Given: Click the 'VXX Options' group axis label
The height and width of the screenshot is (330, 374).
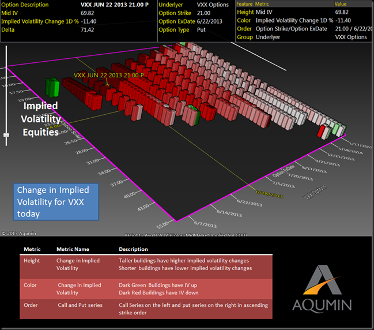Looking at the screenshot, I should click(x=315, y=192).
